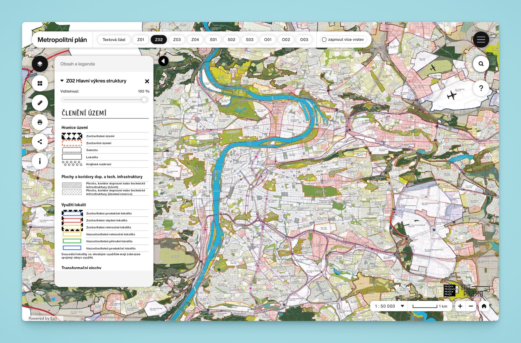
Task: Collapse the Z02 Hlavní výkres struktury section
Action: (62, 81)
